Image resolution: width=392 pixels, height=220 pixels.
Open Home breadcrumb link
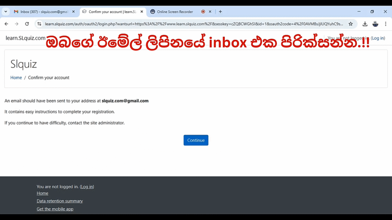point(16,78)
